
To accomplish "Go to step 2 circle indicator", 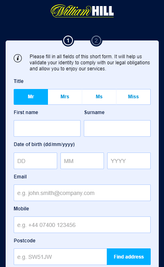I will click(x=96, y=41).
